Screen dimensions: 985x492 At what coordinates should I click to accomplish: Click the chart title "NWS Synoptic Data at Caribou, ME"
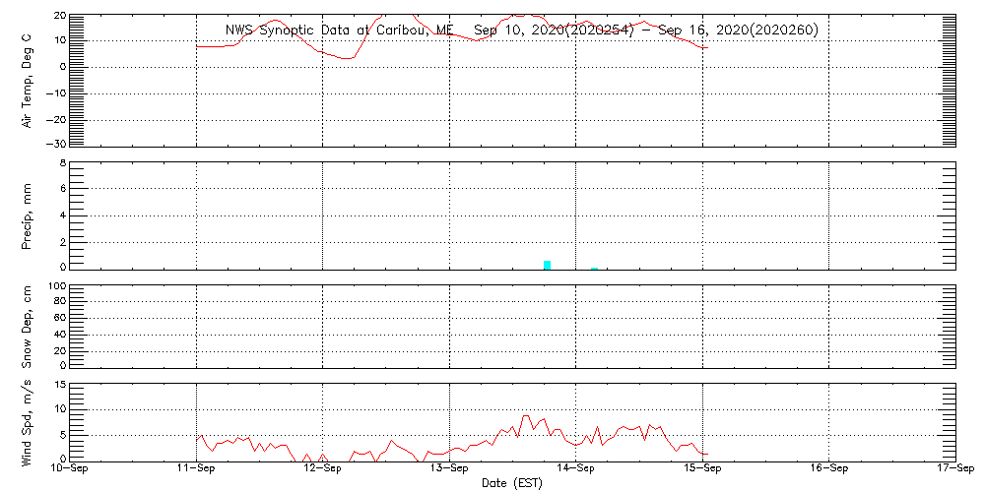click(x=339, y=30)
